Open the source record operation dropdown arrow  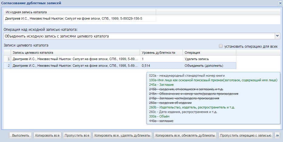click(x=278, y=36)
